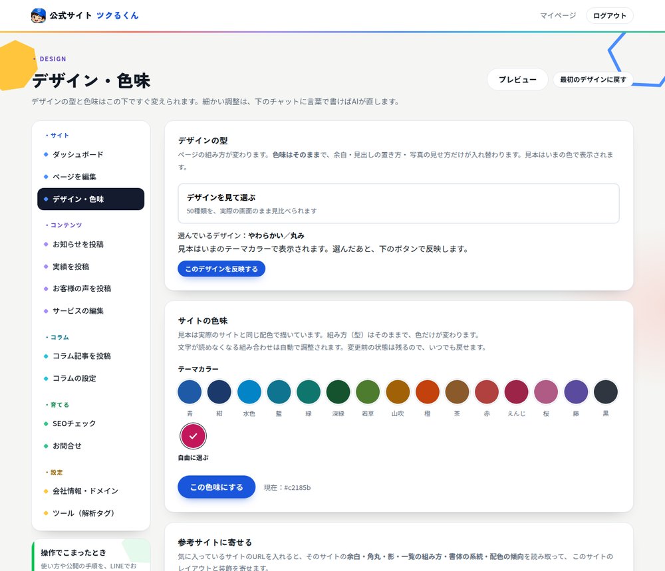
Task: Open the プレビュー preview button
Action: tap(517, 79)
